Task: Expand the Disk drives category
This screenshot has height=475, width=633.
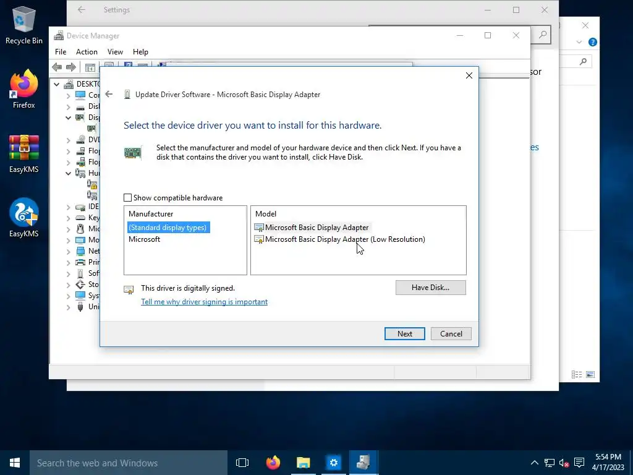Action: click(68, 106)
